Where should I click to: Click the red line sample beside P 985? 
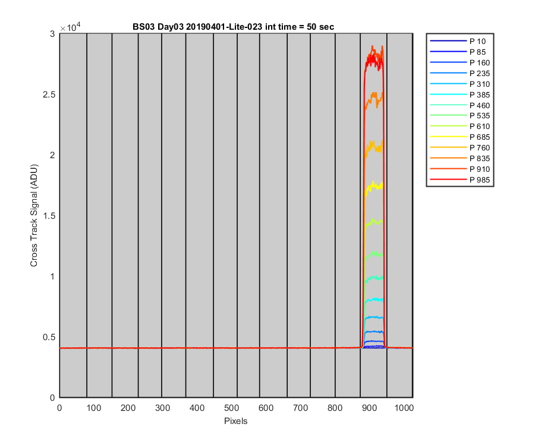[x=448, y=180]
